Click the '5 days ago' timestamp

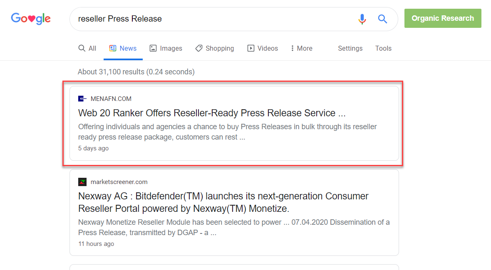(93, 148)
